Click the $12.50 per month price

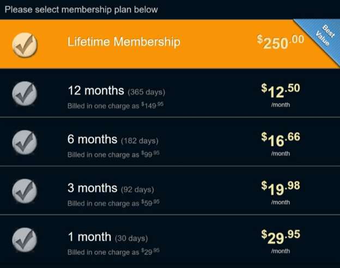click(x=281, y=90)
